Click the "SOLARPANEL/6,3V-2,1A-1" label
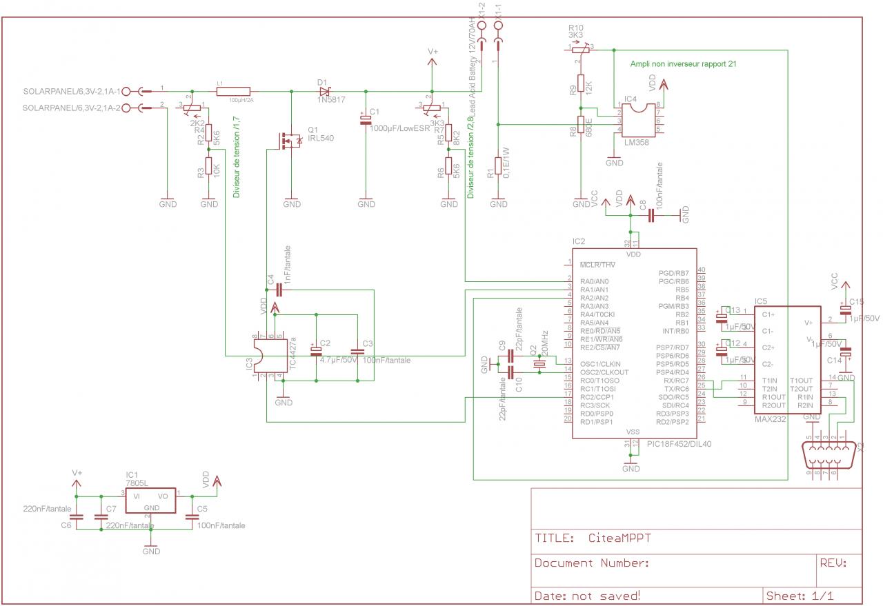This screenshot has height=606, width=883. tap(72, 91)
